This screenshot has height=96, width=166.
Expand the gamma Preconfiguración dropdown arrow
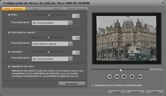(x=71, y=44)
